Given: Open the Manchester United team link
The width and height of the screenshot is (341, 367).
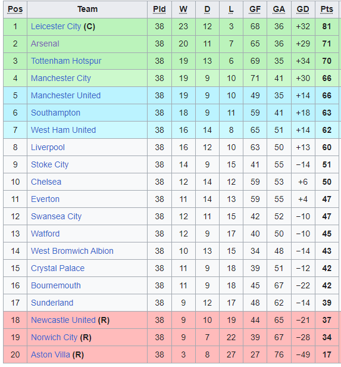Looking at the screenshot, I should coord(65,95).
